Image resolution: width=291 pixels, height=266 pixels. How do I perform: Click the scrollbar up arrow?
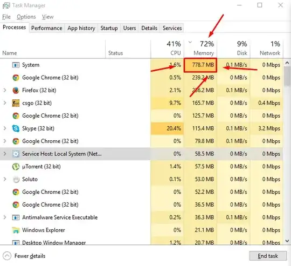tap(287, 63)
